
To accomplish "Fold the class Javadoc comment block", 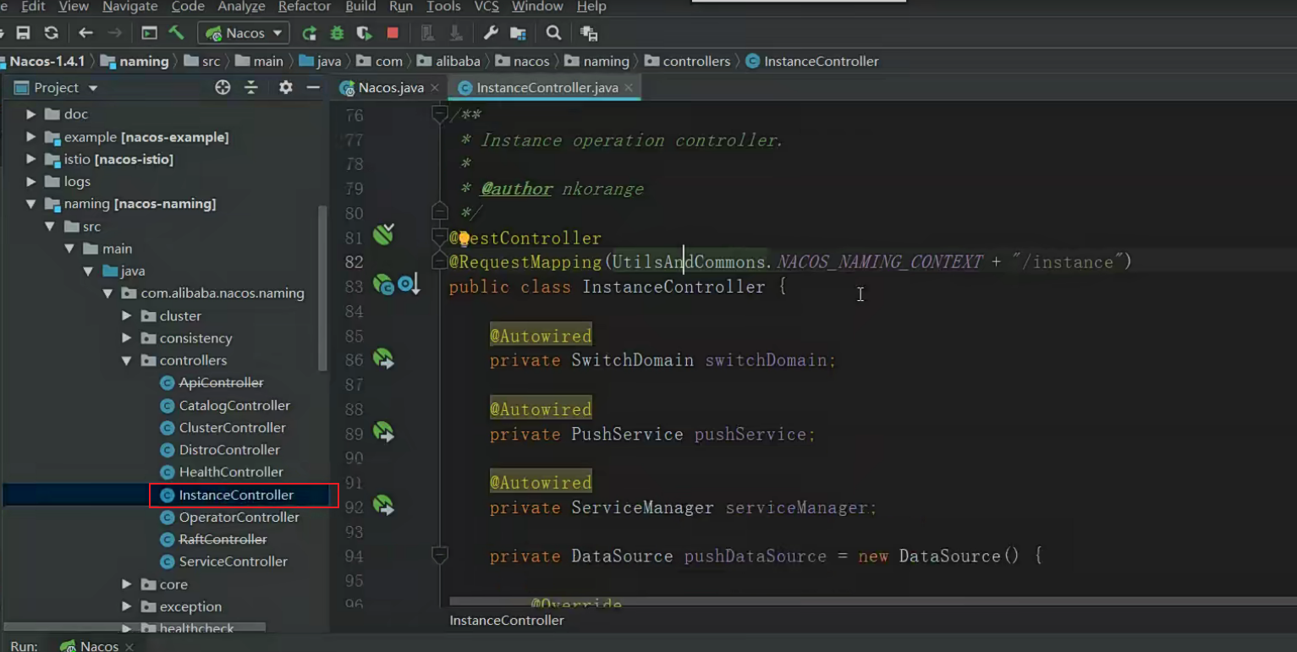I will point(439,114).
